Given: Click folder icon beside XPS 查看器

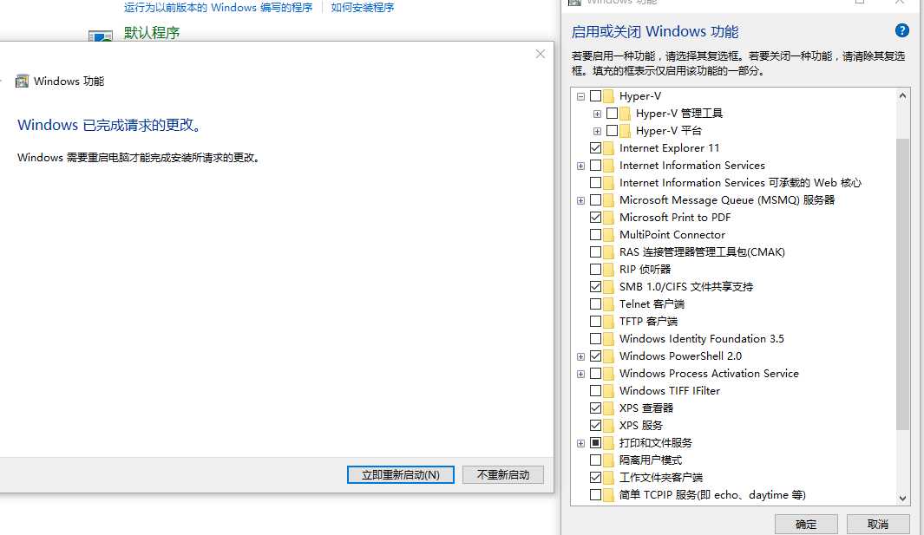Looking at the screenshot, I should pos(609,408).
